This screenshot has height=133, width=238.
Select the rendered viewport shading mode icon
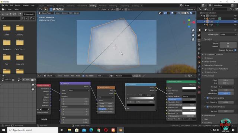tap(191, 13)
